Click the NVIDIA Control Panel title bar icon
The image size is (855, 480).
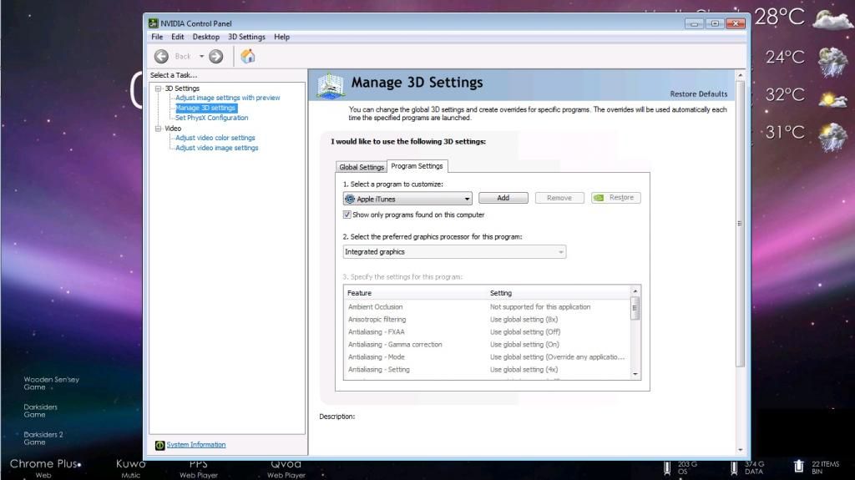point(154,24)
